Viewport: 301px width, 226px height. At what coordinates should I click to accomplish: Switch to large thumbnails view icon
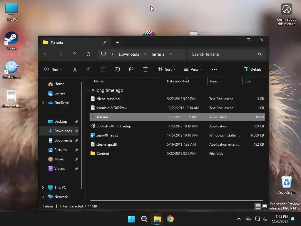pos(264,206)
